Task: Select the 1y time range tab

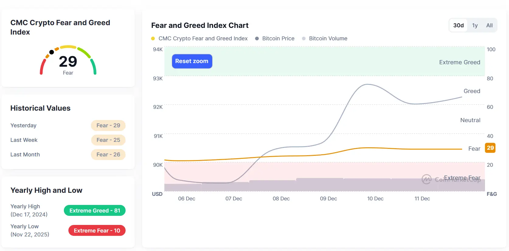Action: 475,25
